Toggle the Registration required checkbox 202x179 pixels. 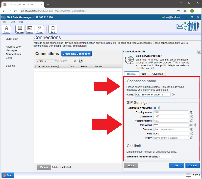(x=155, y=108)
